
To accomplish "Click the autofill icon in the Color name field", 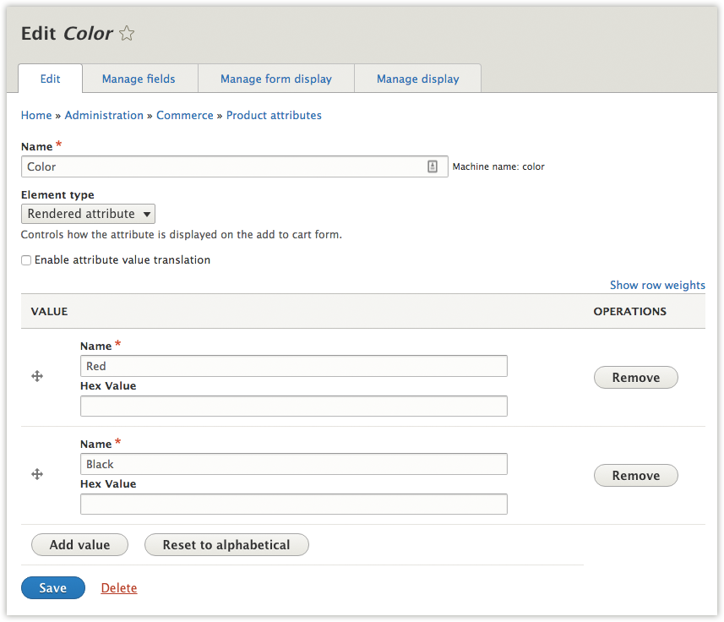I will tap(433, 166).
